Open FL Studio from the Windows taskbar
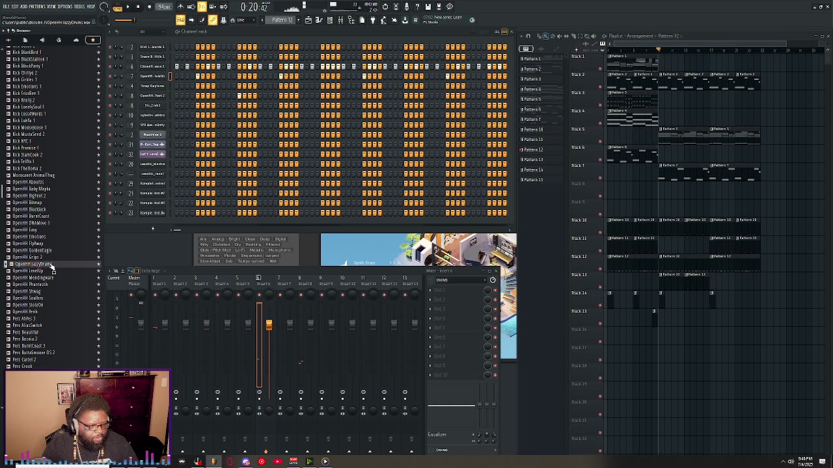The image size is (833, 468). pos(213,461)
